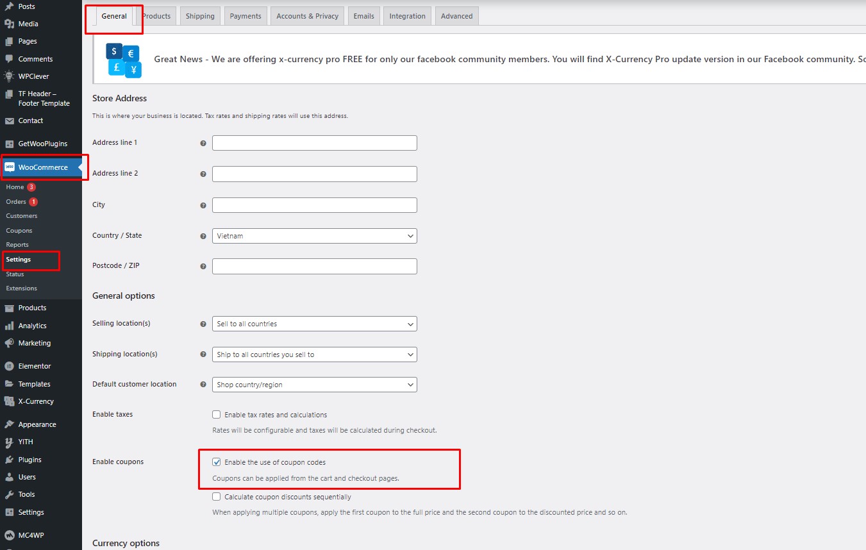Switch to the Products settings tab
This screenshot has width=866, height=550.
pos(156,16)
